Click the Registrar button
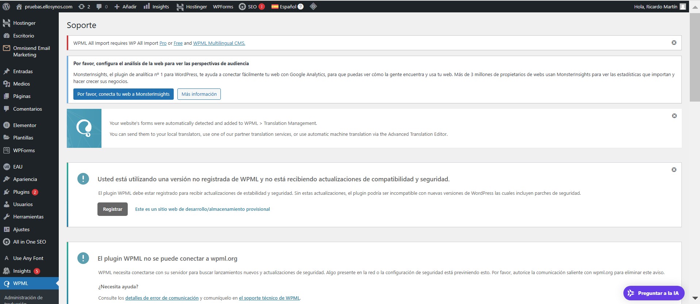This screenshot has width=700, height=304. (x=112, y=209)
